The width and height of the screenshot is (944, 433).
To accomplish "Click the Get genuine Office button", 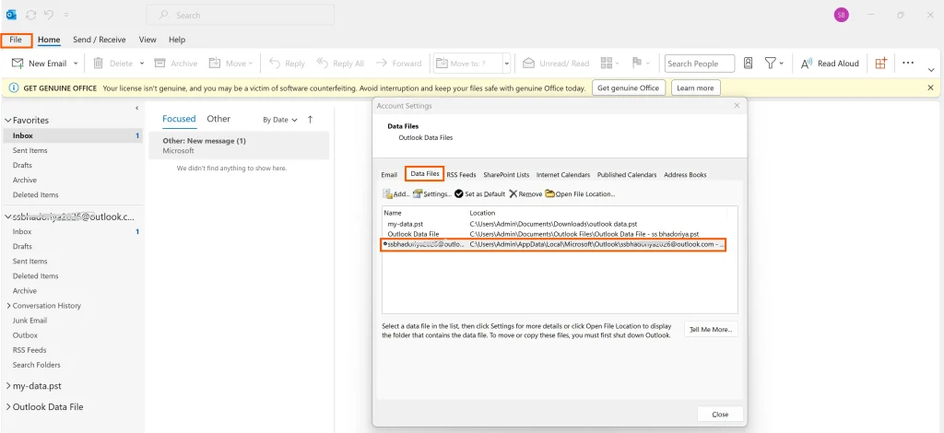I will (x=629, y=88).
